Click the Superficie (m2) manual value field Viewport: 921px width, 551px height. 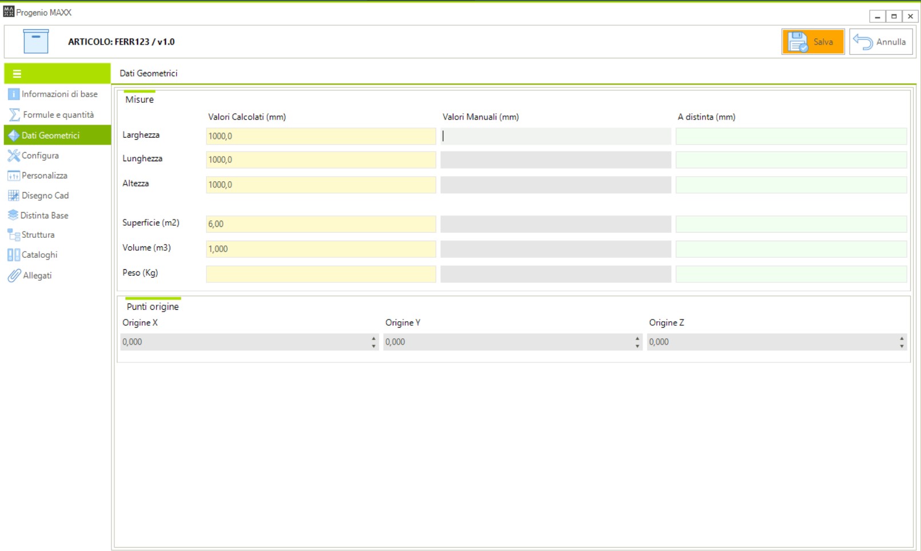pyautogui.click(x=556, y=224)
